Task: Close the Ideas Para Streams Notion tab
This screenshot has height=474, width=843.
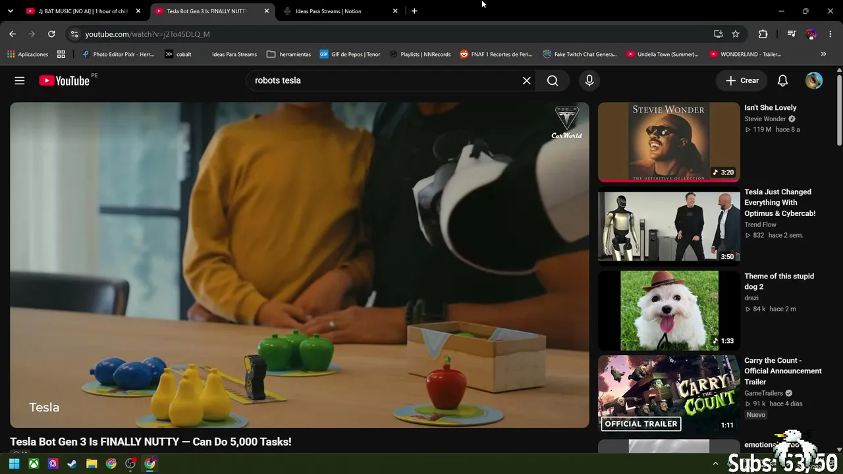Action: 395,11
